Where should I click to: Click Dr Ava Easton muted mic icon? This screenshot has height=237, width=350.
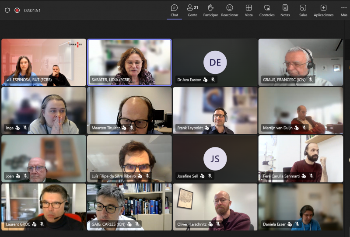(x=213, y=80)
